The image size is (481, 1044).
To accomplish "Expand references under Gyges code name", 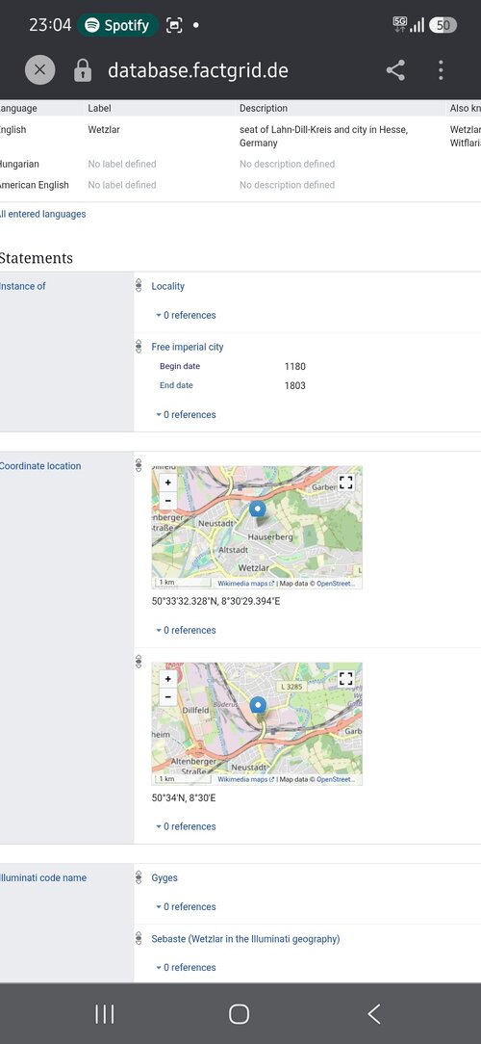I will click(186, 906).
